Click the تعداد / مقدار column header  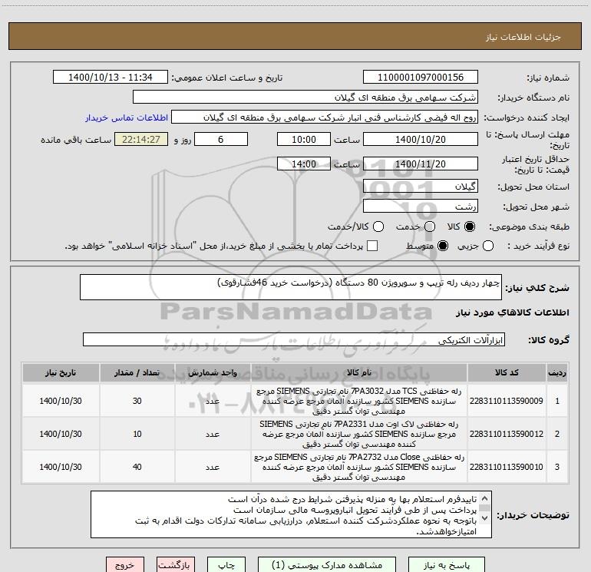coord(137,372)
